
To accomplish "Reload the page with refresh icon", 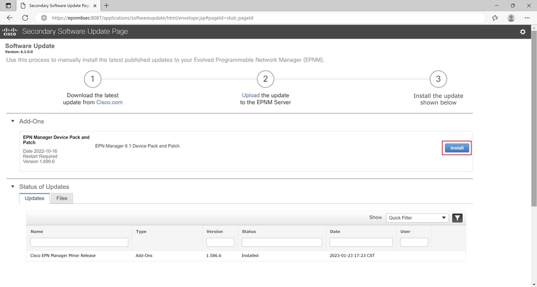I will click(25, 18).
